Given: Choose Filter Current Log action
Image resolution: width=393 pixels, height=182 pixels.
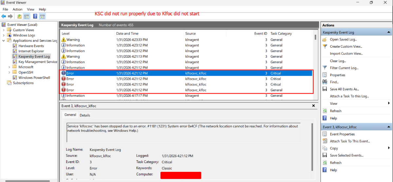Looking at the screenshot, I should coord(345,68).
